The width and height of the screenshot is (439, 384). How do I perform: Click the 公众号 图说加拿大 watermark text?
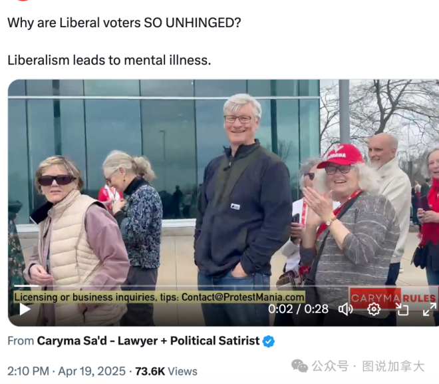[368, 366]
